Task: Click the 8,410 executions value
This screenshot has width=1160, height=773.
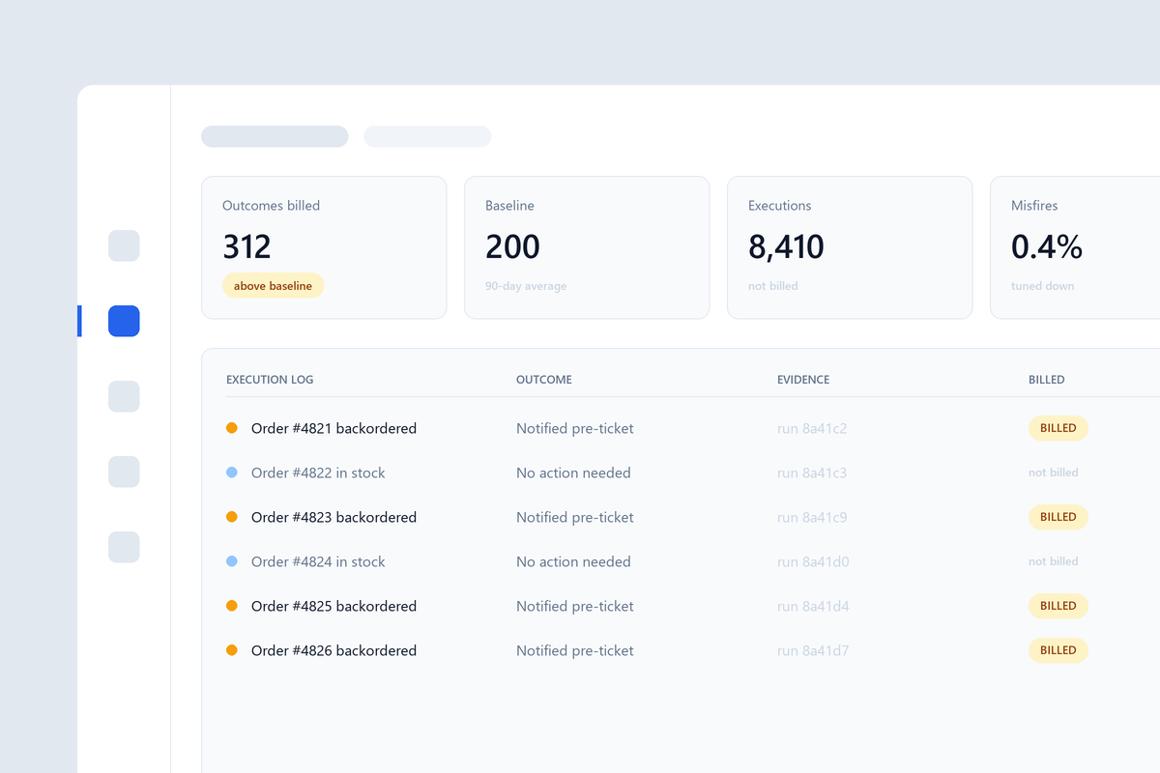Action: [786, 247]
